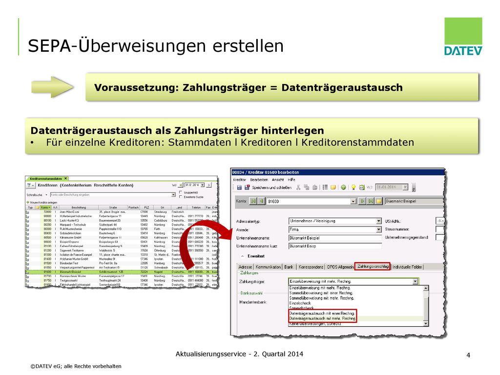Screen dimensions: 500x375
Task: Click the green icon next to the light bulb
Action: tap(362, 187)
